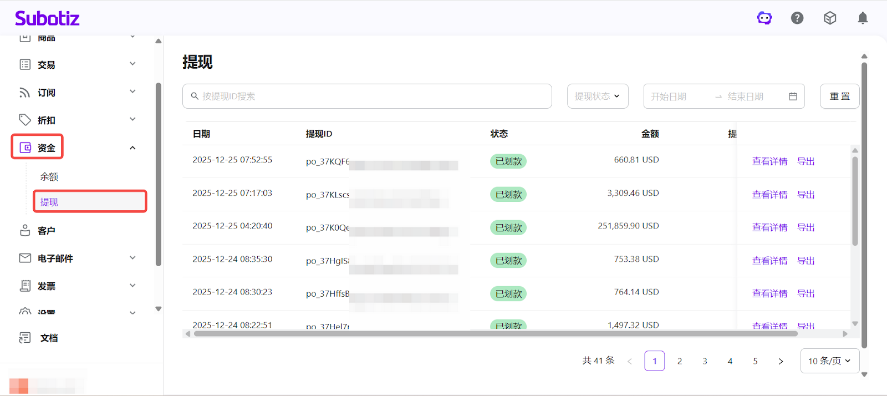Click the 订阅 subscription feed icon
The width and height of the screenshot is (887, 396).
25,93
